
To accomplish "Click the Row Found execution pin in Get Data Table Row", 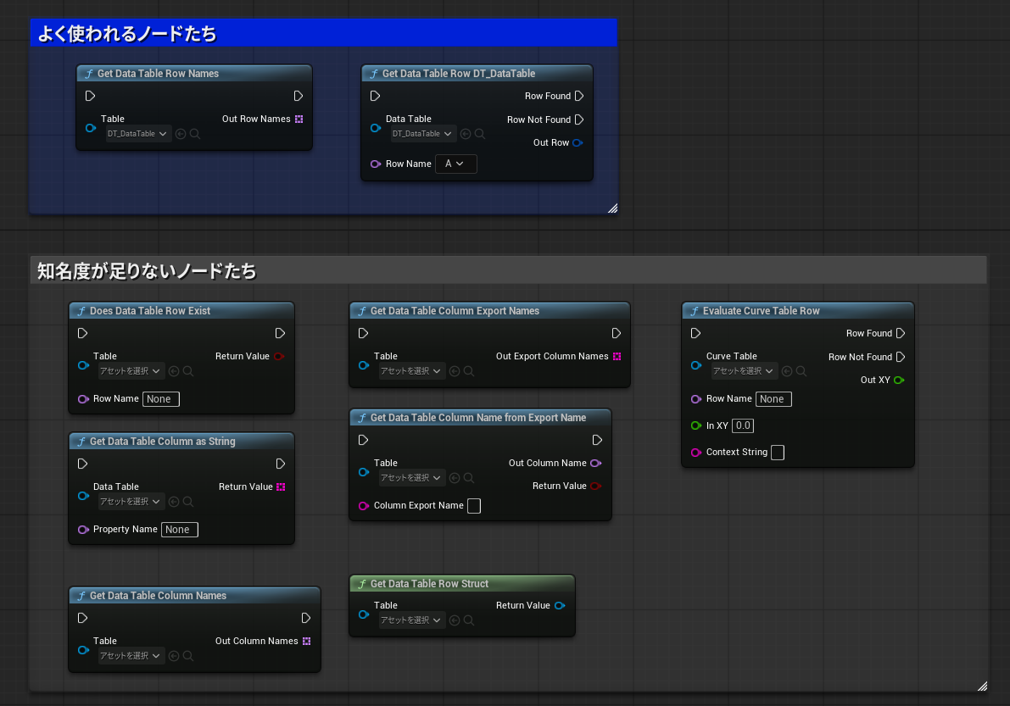I will coord(579,96).
